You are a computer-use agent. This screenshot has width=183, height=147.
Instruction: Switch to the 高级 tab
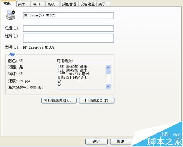(x=53, y=4)
